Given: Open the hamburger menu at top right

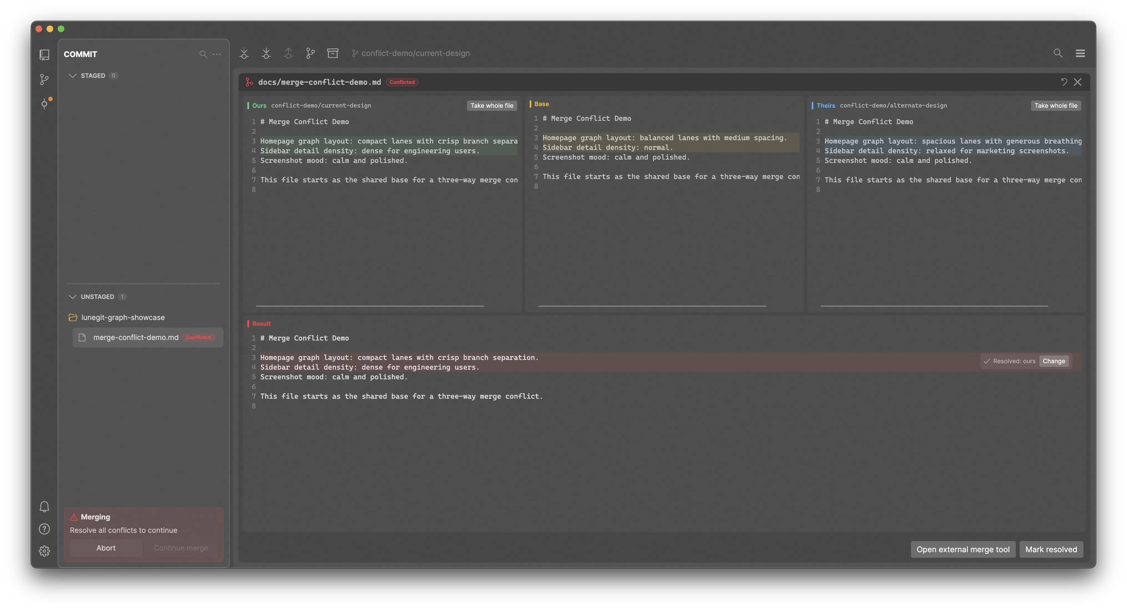Looking at the screenshot, I should (x=1080, y=53).
